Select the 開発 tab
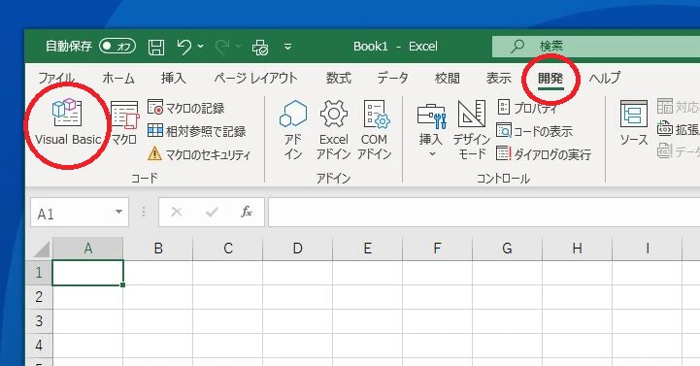The image size is (700, 366). pos(550,78)
